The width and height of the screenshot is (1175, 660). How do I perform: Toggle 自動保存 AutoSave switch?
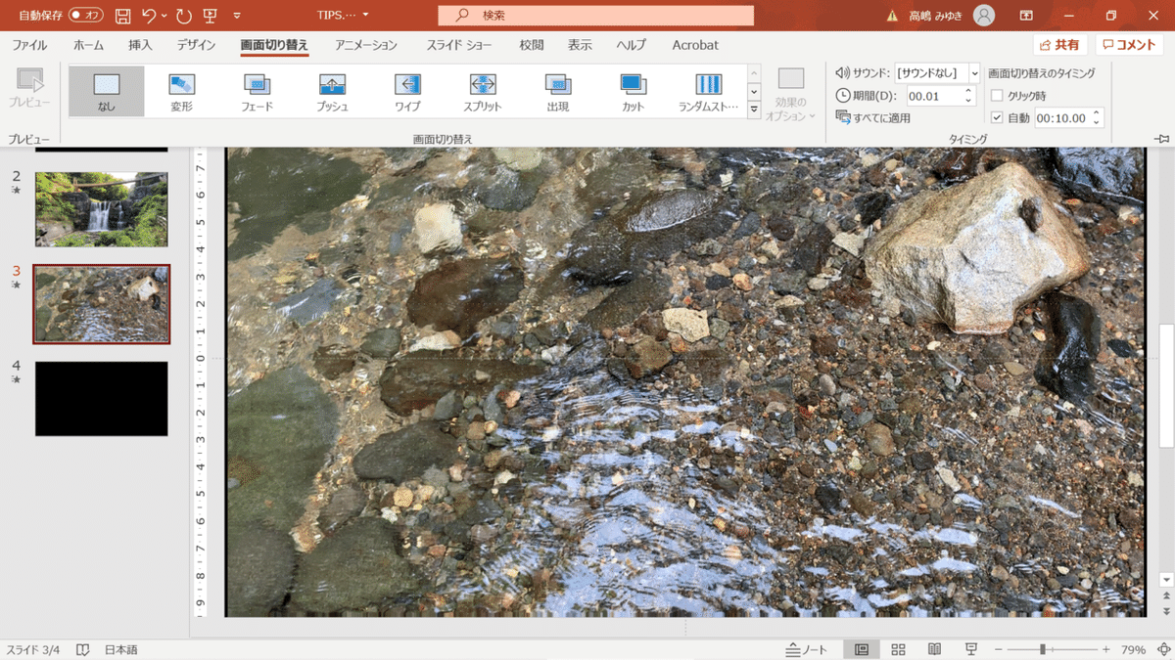click(x=86, y=16)
